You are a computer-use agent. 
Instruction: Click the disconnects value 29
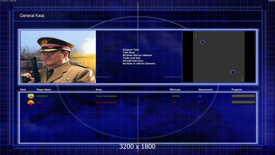(200, 96)
